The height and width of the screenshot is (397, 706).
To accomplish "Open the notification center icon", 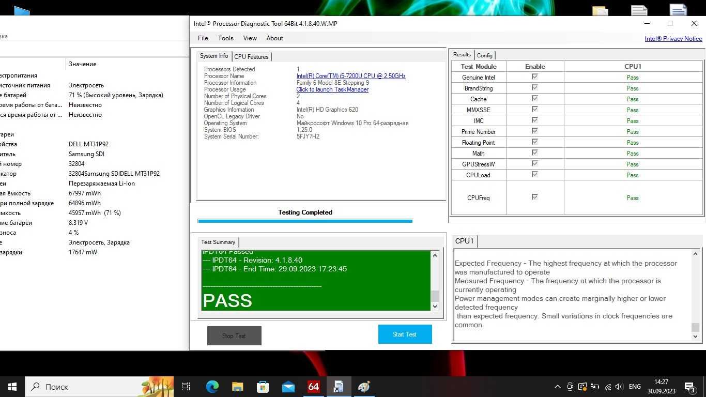I will pos(690,387).
